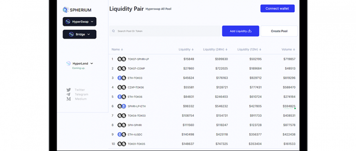Image resolution: width=356 pixels, height=151 pixels.
Task: Focus the Search Pool Or Token field
Action: click(165, 31)
